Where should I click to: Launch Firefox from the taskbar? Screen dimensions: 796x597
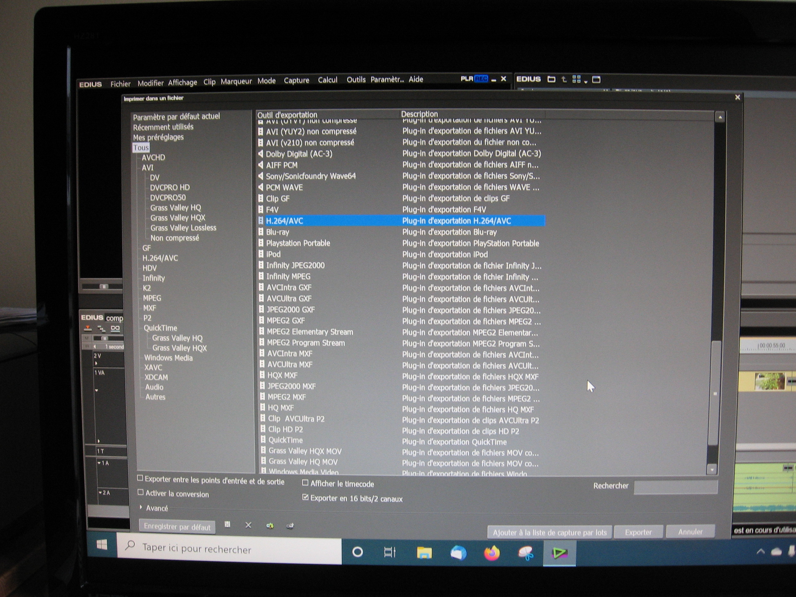(492, 553)
